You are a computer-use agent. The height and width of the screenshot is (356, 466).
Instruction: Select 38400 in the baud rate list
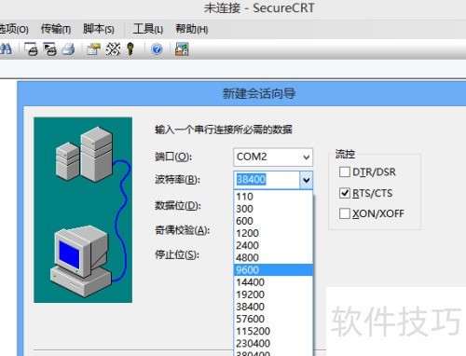coord(273,307)
